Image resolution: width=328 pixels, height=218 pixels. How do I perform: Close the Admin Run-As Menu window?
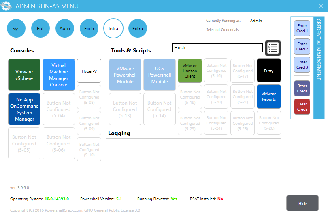pyautogui.click(x=321, y=6)
